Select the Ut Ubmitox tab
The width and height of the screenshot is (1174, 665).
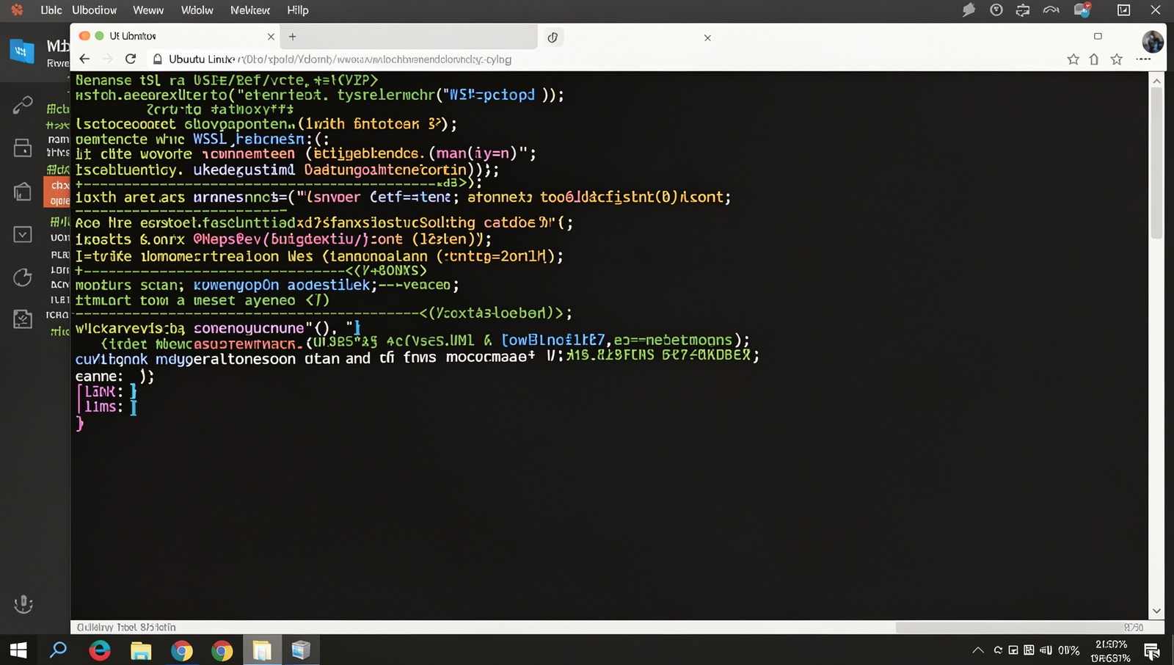(176, 36)
